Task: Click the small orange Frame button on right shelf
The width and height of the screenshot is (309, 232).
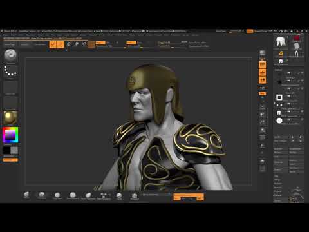Action: (x=263, y=93)
